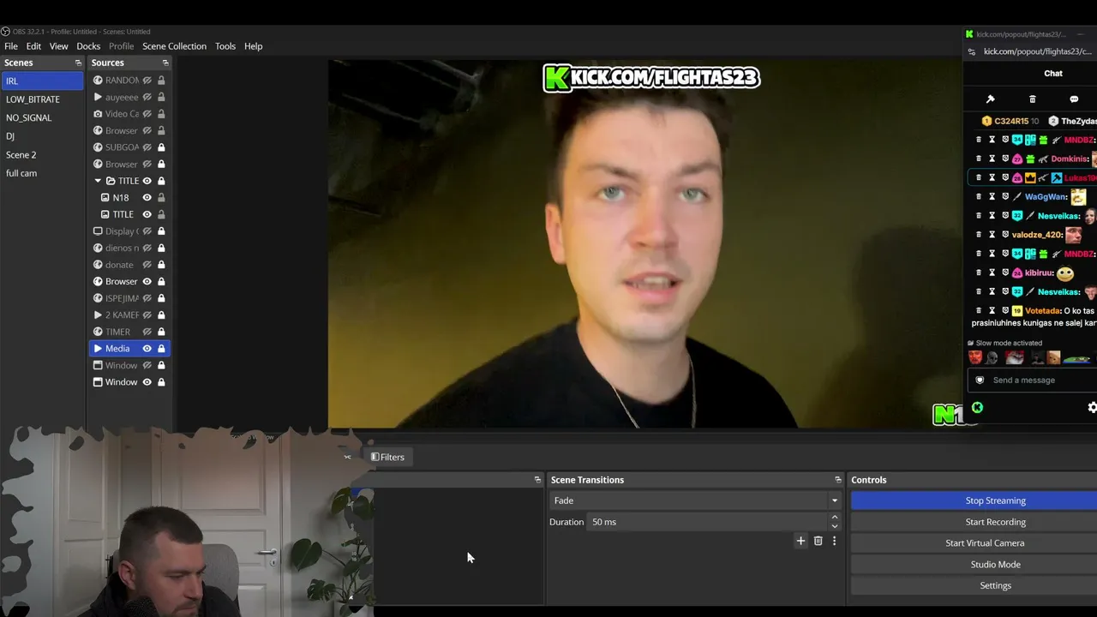Click Start Virtual Camera
This screenshot has width=1097, height=617.
(x=974, y=543)
